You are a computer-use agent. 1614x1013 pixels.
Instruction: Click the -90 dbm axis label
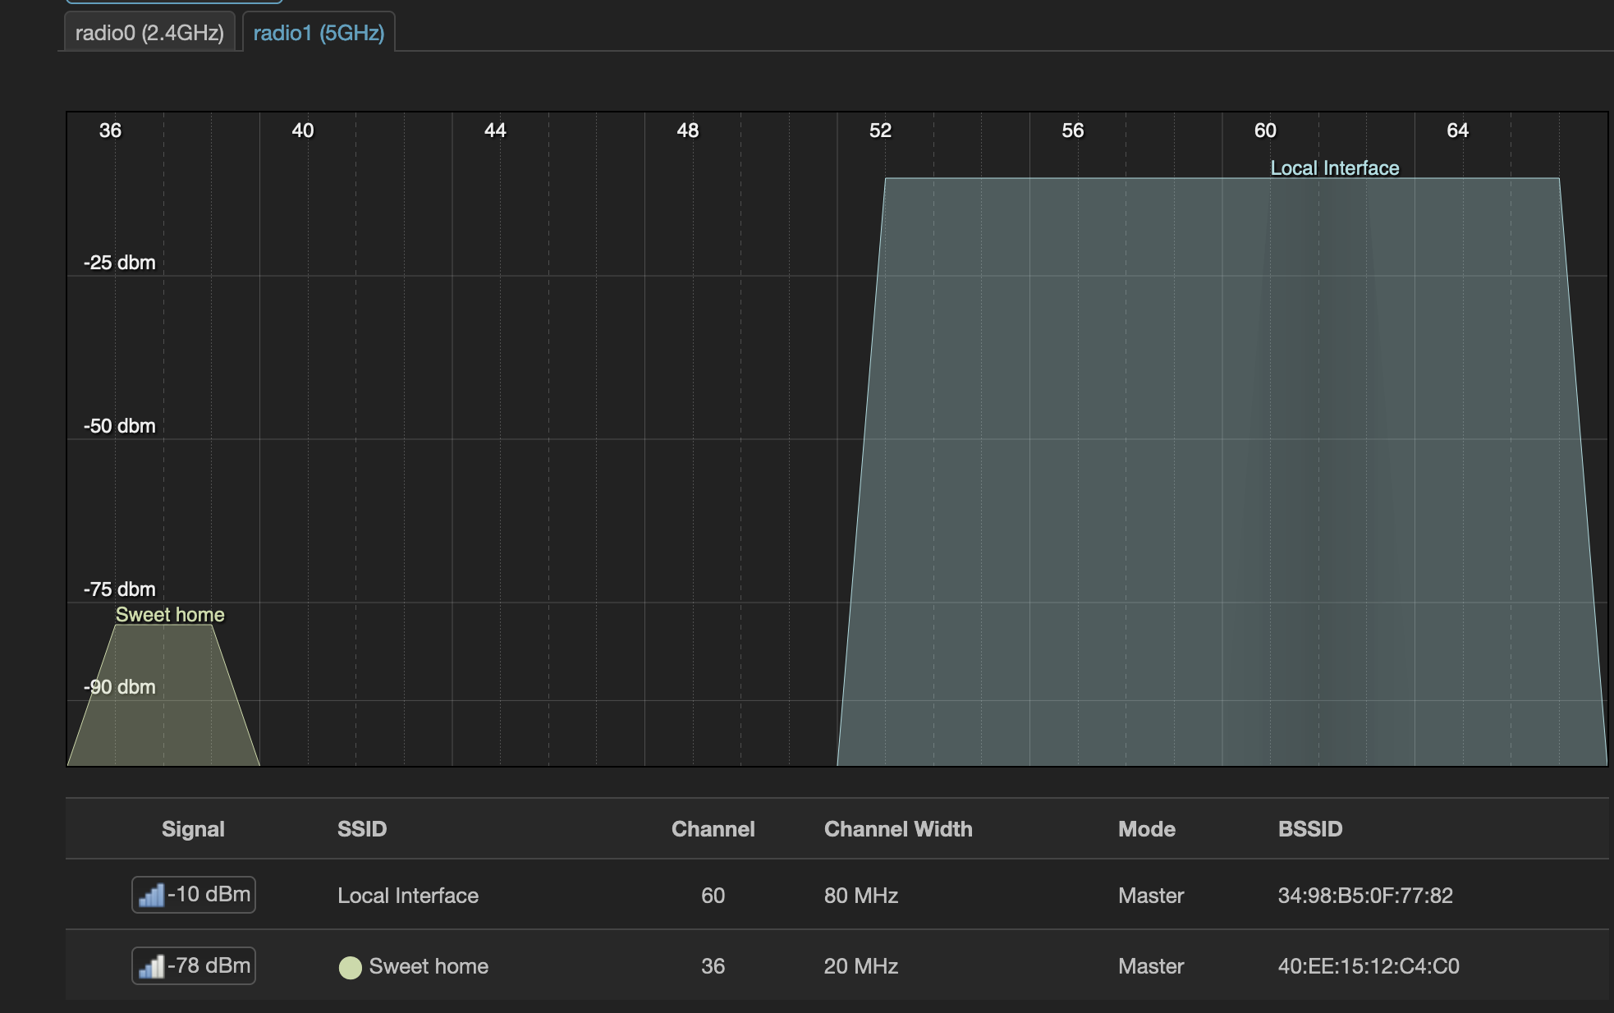tap(120, 687)
